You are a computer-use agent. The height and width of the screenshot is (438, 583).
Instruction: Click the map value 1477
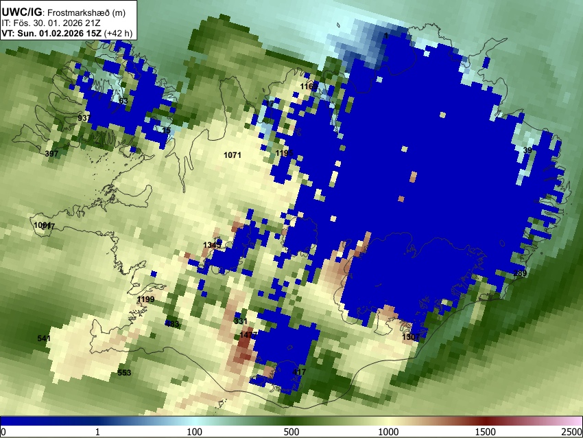pos(248,335)
